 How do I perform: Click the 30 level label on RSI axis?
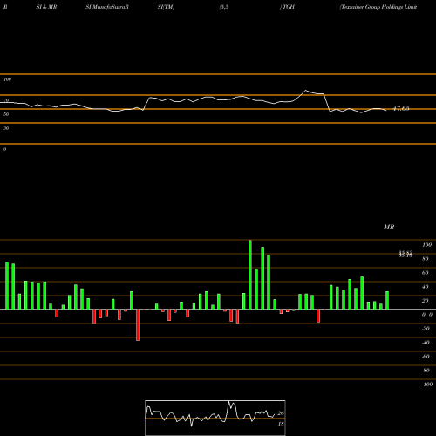pyautogui.click(x=6, y=128)
